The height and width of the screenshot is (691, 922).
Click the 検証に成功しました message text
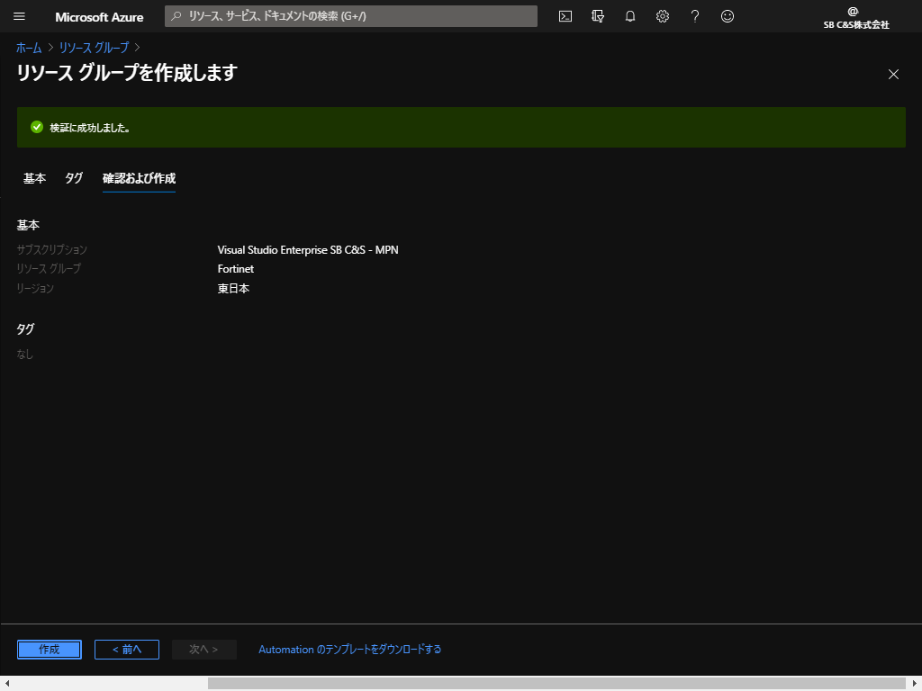[90, 128]
